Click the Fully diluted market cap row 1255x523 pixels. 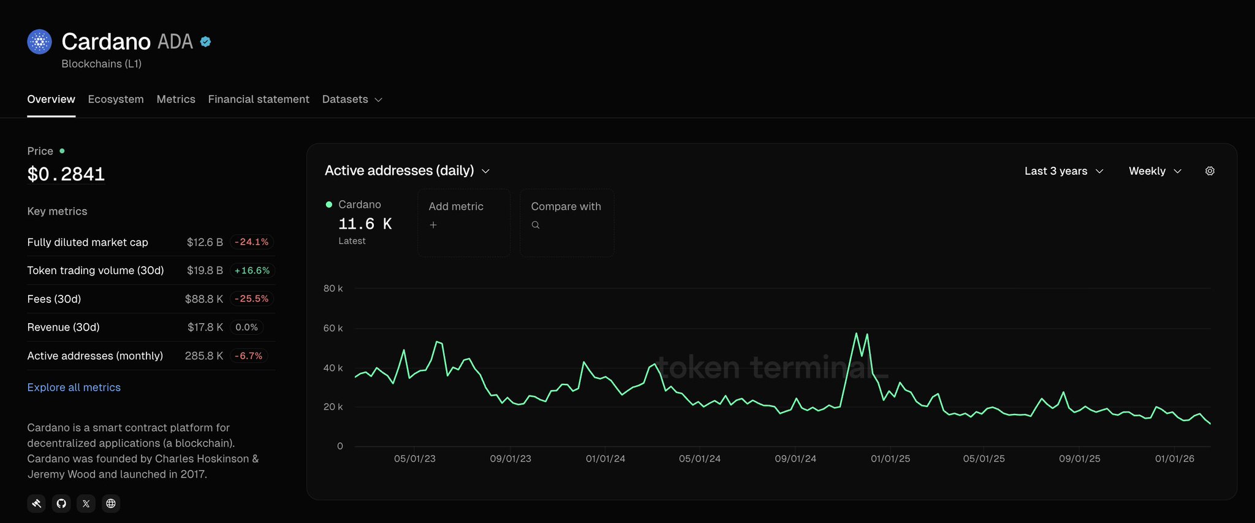88,242
